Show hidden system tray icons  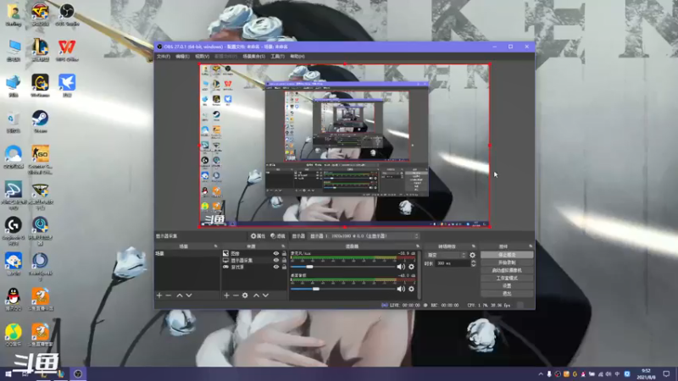click(x=541, y=374)
